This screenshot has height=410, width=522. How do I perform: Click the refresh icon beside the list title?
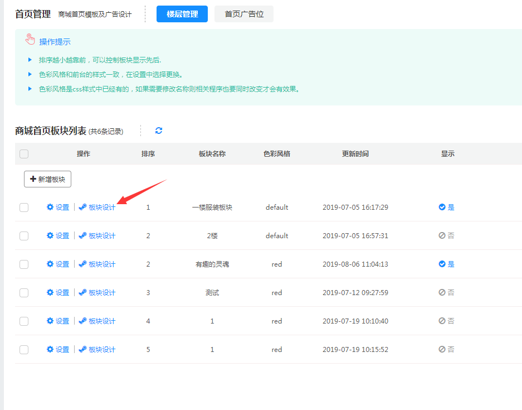[x=159, y=131]
